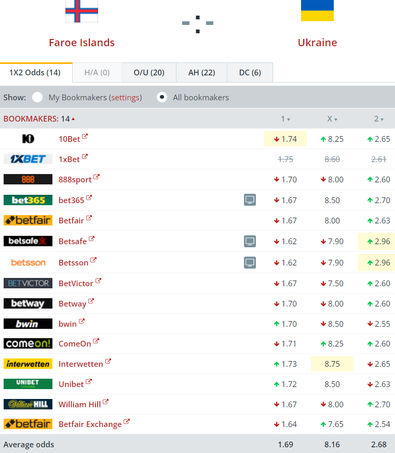Click the external link icon beside 10Bet
Screen dimensions: 395x453
85,137
